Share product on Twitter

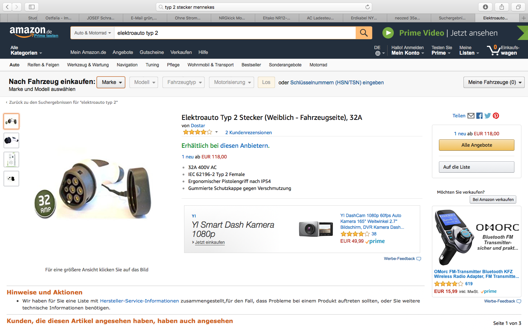click(488, 116)
